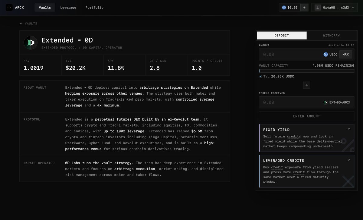Click the TVL 20.25K USDC label
The image size is (363, 220).
tap(279, 77)
